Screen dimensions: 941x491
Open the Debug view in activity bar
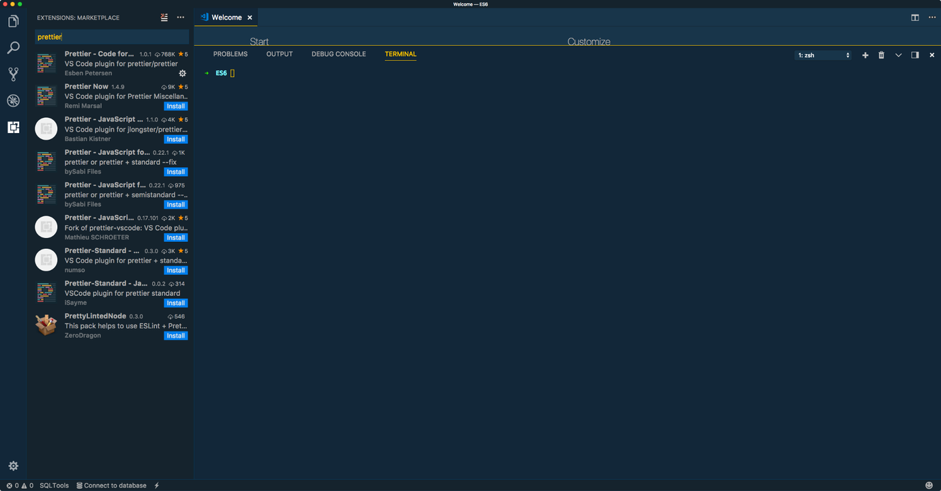[13, 101]
